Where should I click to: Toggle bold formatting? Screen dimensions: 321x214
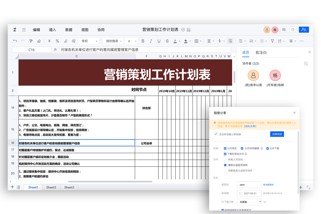tap(143, 41)
